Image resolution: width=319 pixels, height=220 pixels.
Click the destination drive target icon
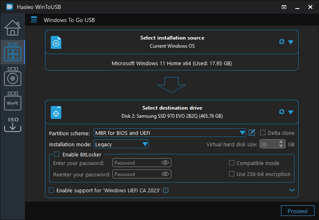(x=56, y=112)
